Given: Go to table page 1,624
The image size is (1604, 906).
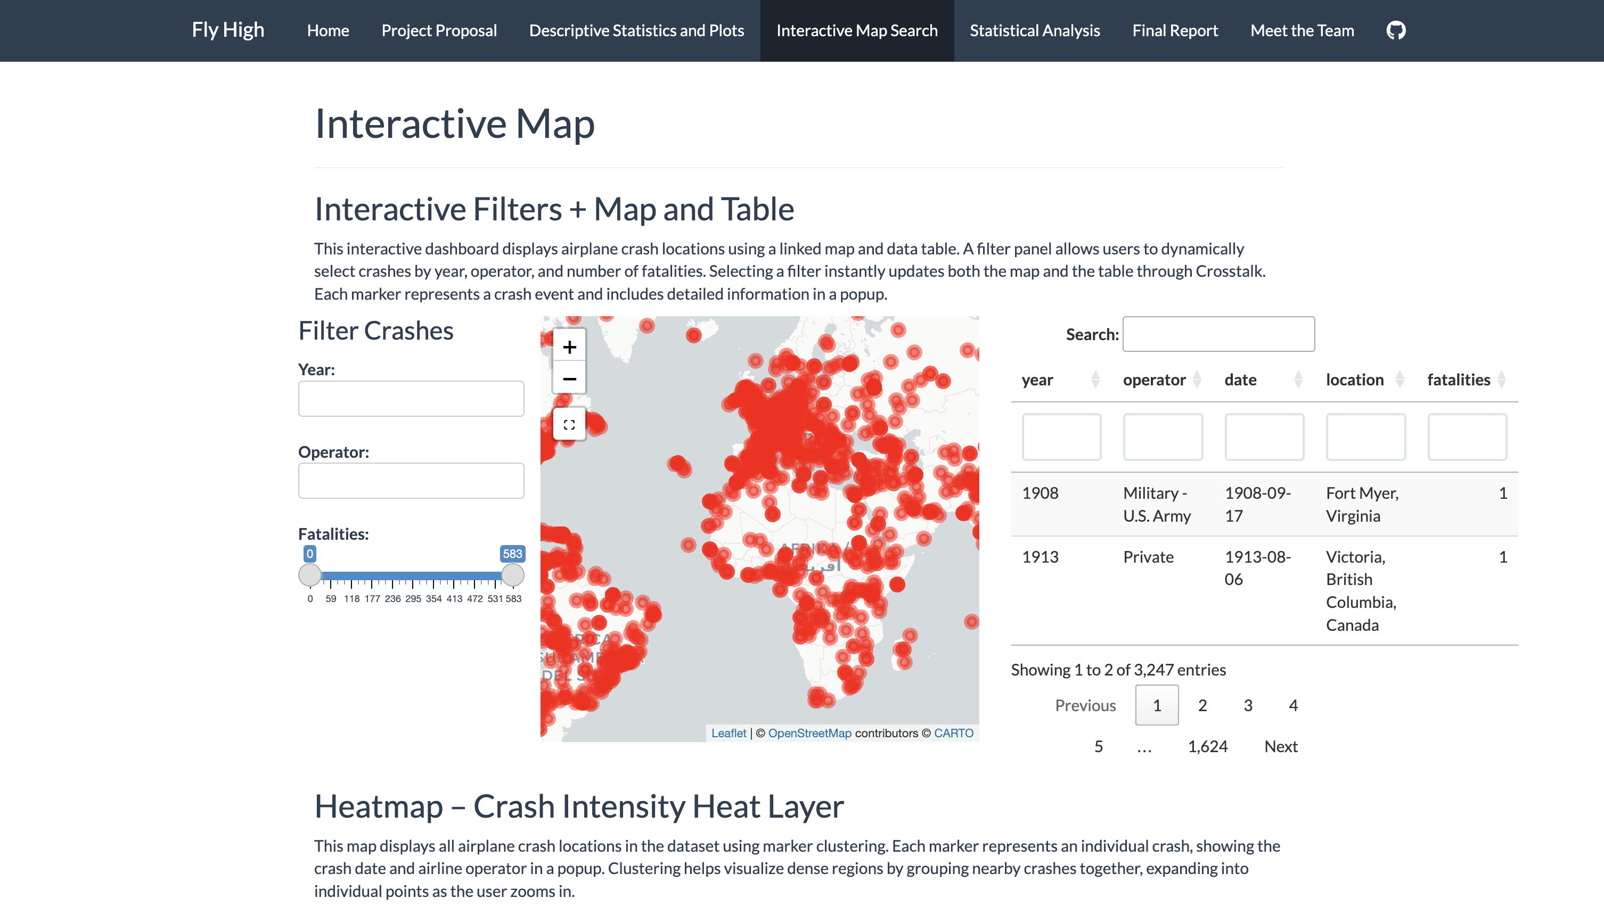Looking at the screenshot, I should [x=1207, y=746].
